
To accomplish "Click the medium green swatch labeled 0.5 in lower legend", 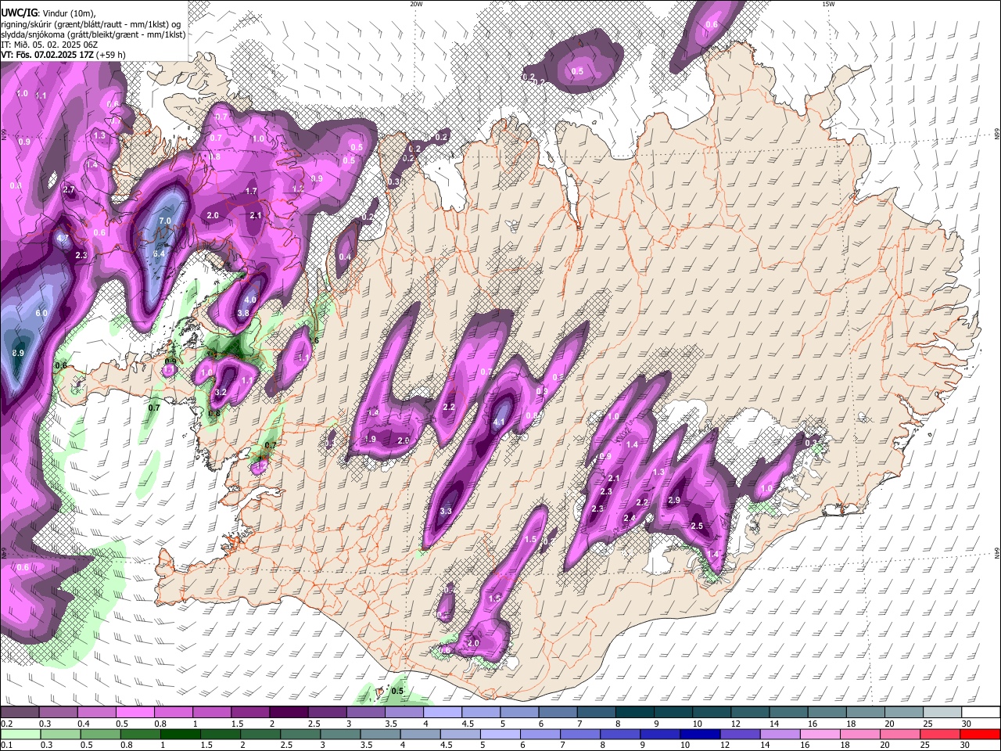I will [x=100, y=734].
